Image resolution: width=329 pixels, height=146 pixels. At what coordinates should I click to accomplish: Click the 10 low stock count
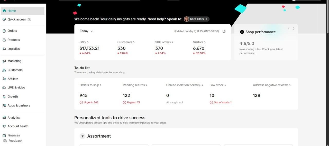212,95
